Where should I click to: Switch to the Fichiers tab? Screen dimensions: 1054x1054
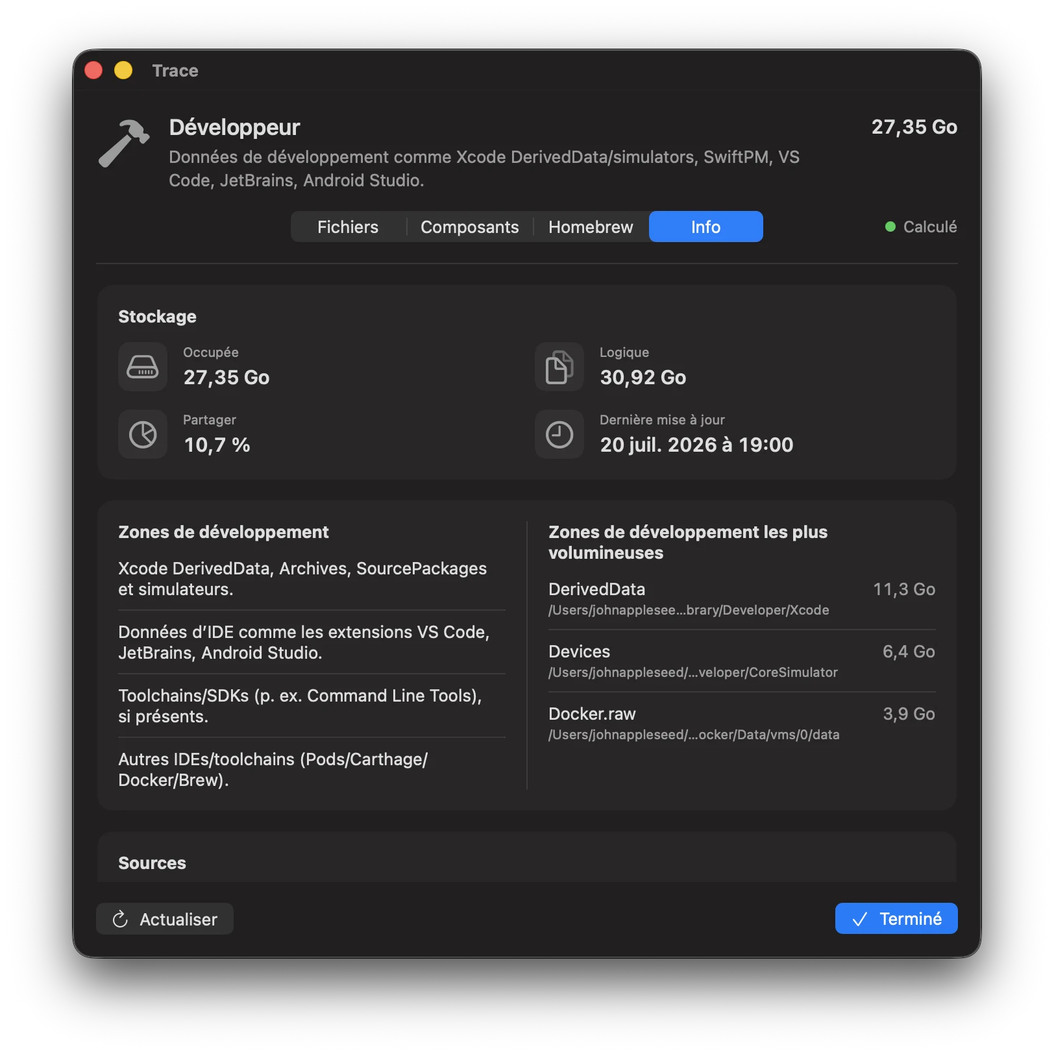(x=348, y=227)
